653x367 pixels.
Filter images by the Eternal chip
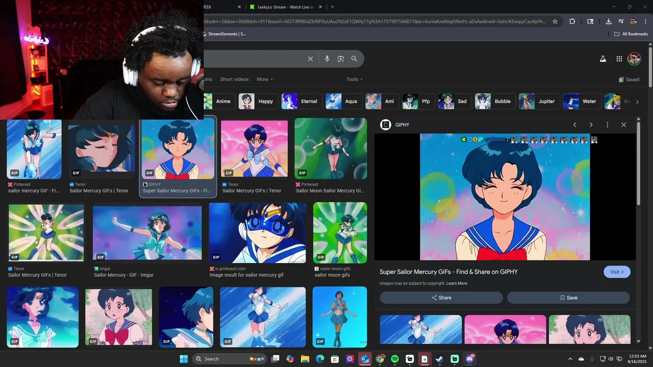click(302, 101)
